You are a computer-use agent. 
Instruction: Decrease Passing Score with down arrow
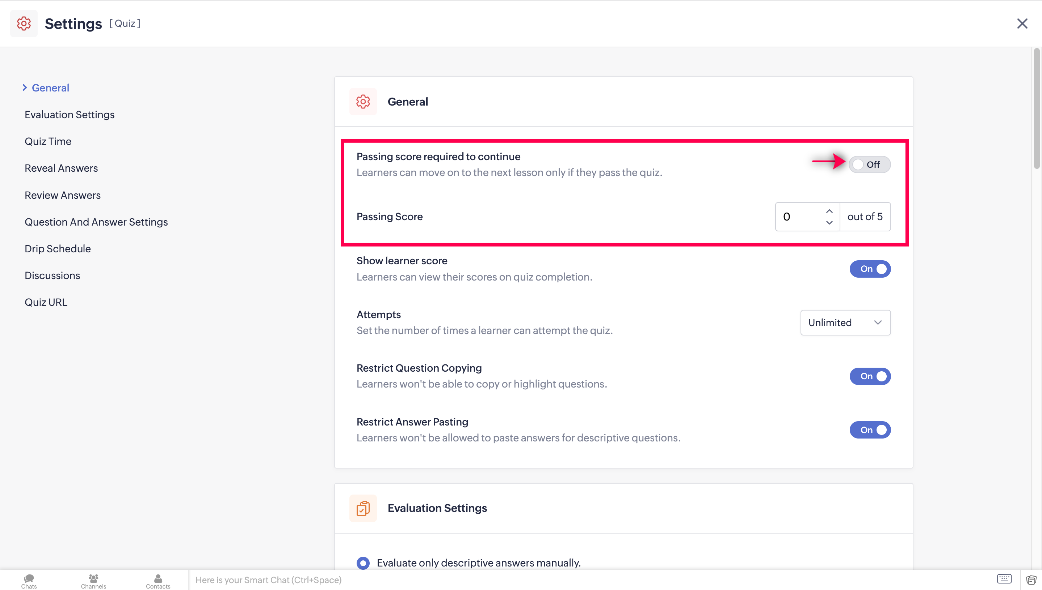(829, 222)
